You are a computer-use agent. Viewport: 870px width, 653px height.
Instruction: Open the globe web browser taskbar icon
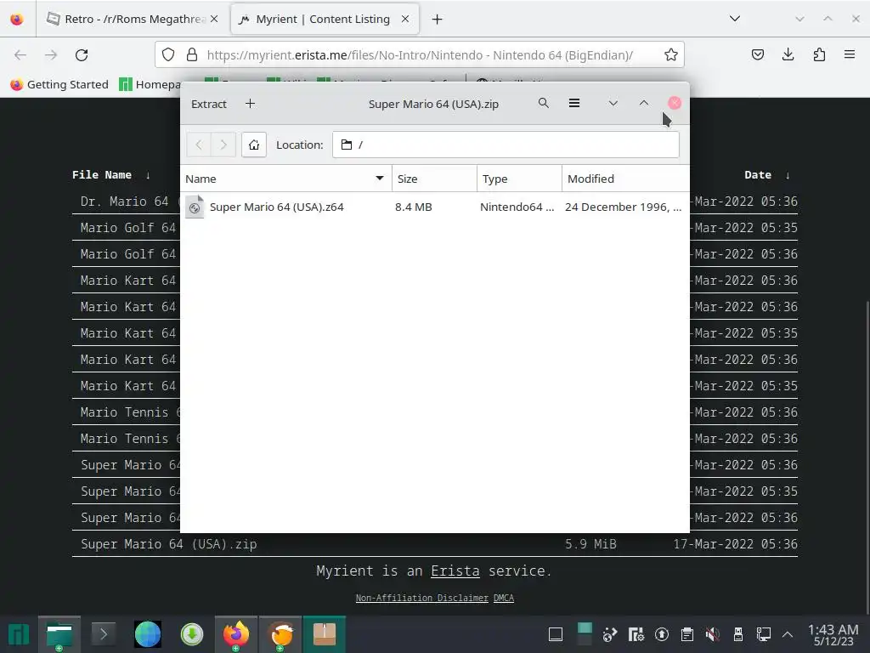tap(148, 634)
